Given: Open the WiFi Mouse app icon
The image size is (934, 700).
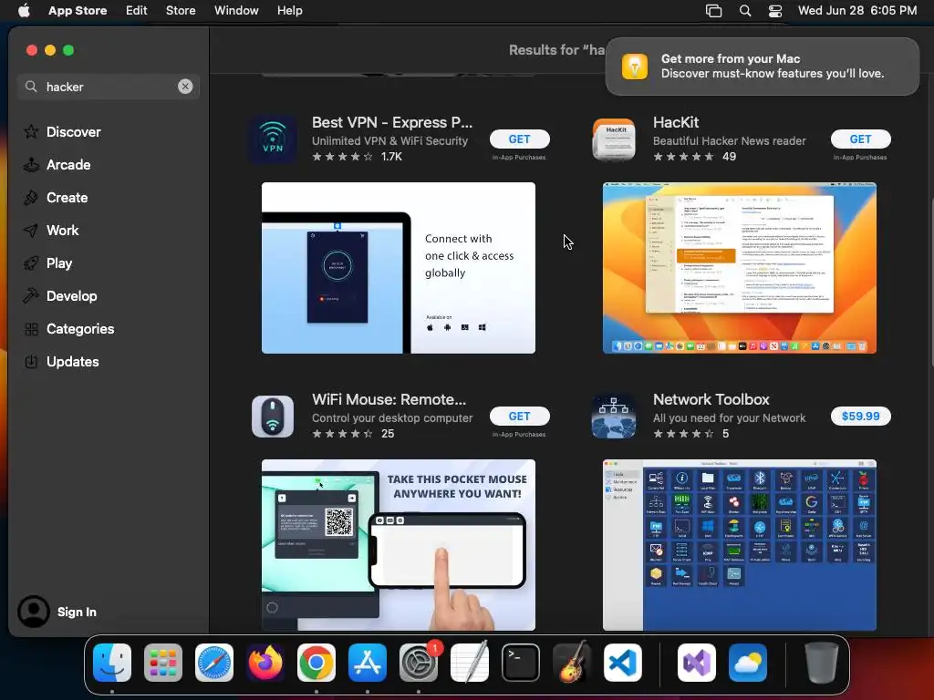Looking at the screenshot, I should pos(273,417).
